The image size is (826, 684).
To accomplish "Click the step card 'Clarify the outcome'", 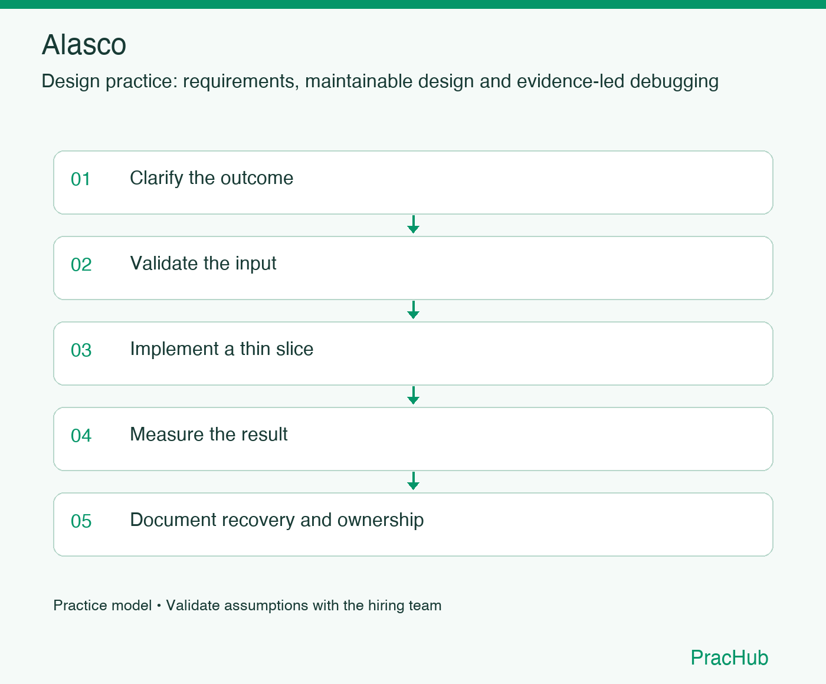I will [413, 182].
